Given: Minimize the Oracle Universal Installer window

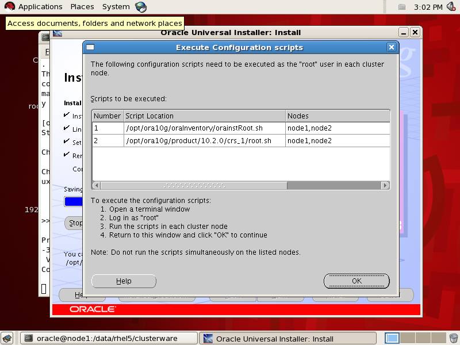Looking at the screenshot, I should (404, 33).
